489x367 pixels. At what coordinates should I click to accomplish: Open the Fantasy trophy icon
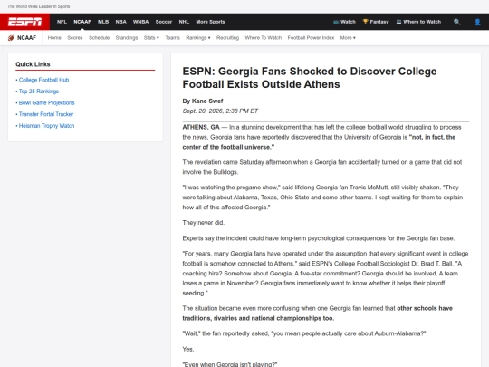click(x=365, y=22)
